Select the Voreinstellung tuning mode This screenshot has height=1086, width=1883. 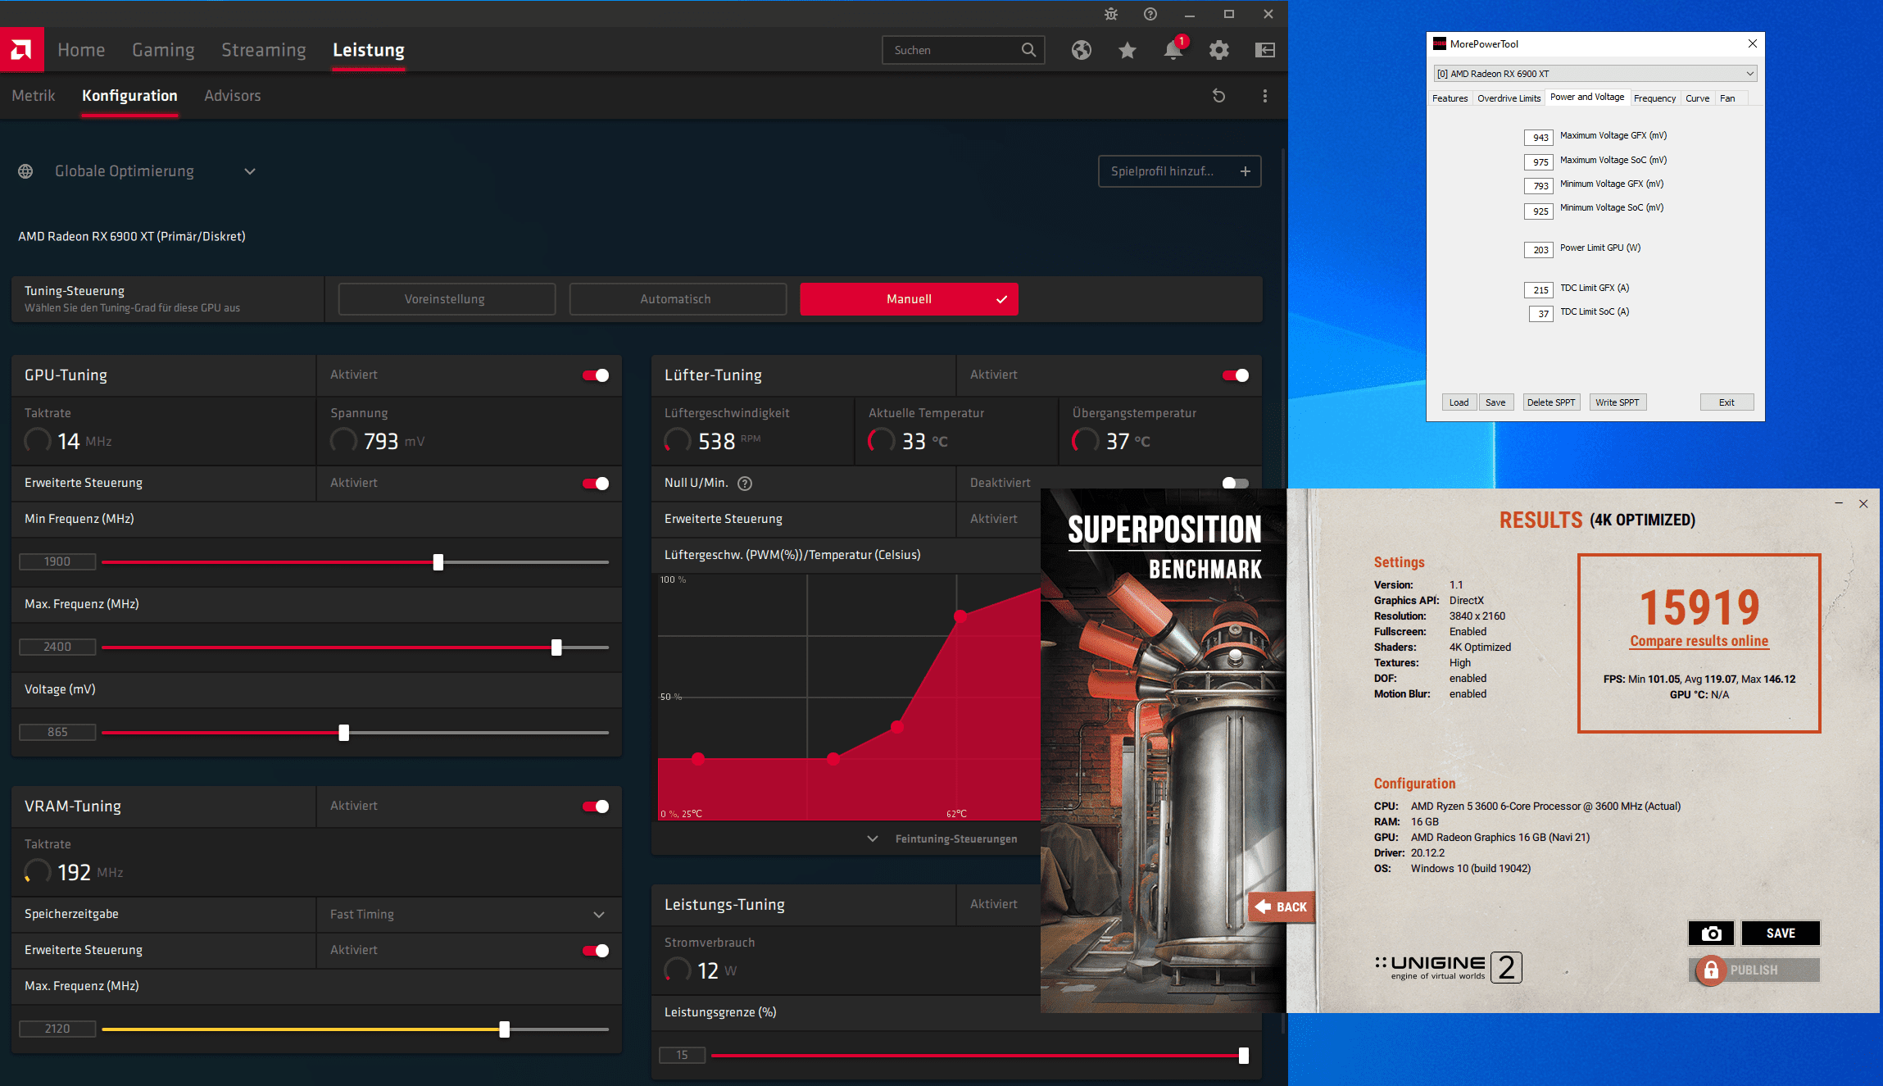click(x=447, y=299)
